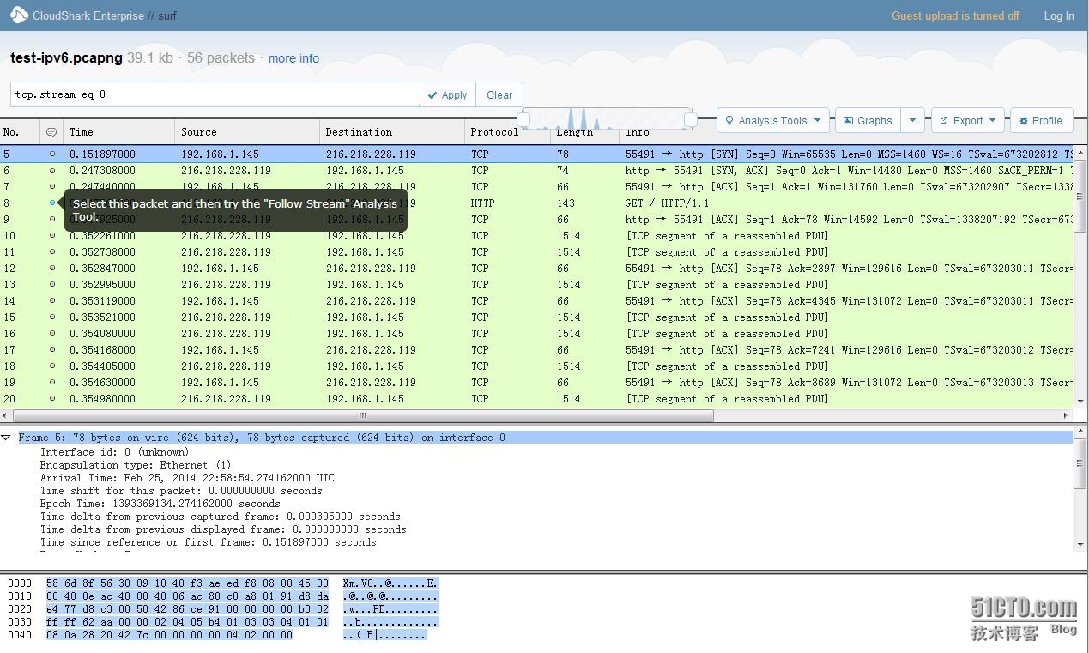The height and width of the screenshot is (653, 1089).
Task: Open the arrow dropdown next to Graphs
Action: pos(912,121)
